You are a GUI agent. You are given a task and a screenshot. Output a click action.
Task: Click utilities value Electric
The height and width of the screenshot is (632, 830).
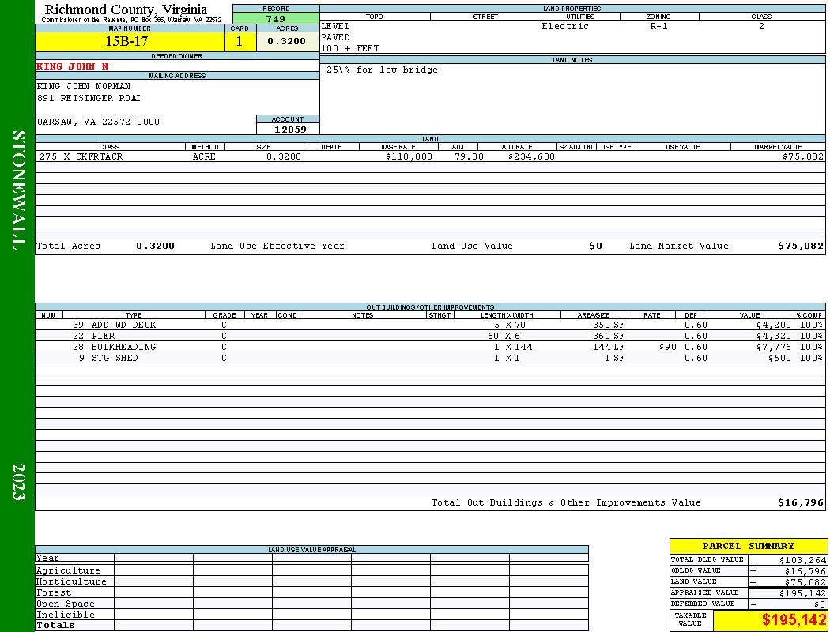tap(565, 26)
